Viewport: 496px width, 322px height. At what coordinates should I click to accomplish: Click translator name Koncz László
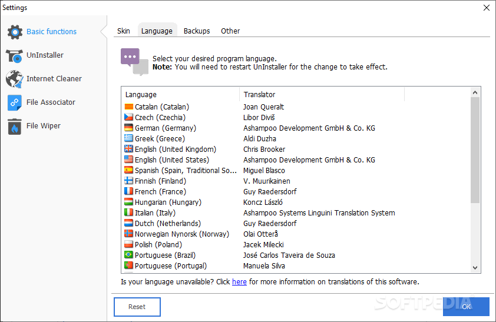click(263, 203)
